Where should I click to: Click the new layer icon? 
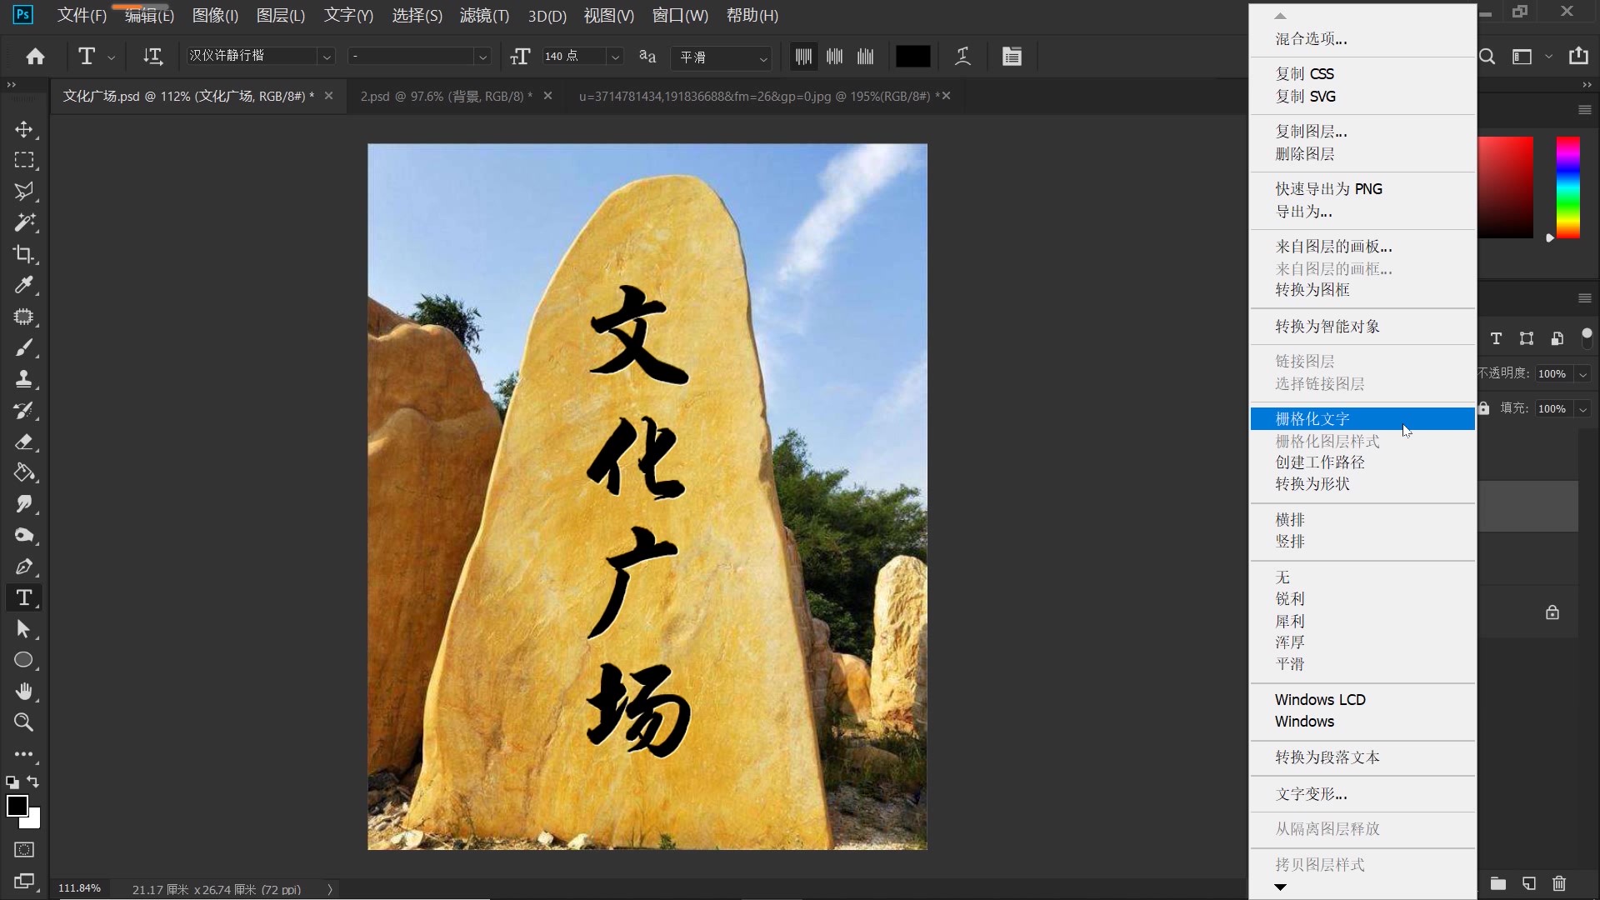(1527, 885)
